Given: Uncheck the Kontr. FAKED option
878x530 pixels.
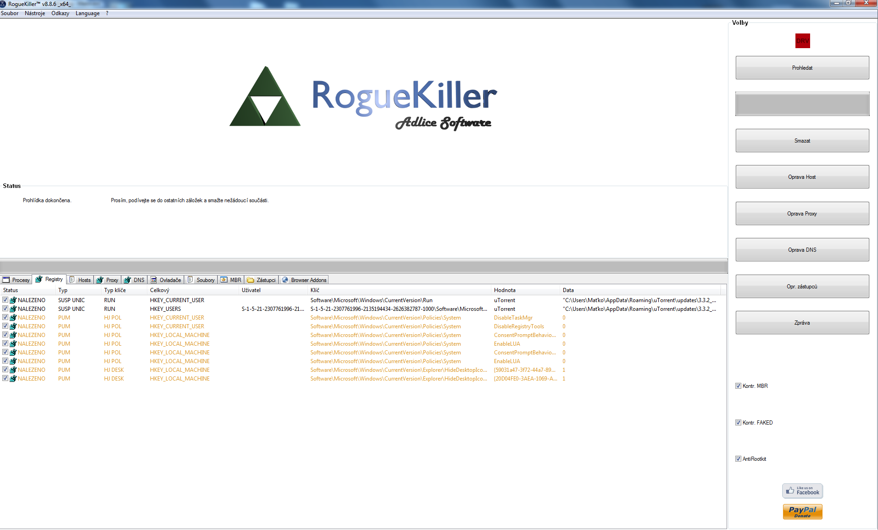Looking at the screenshot, I should pos(738,423).
